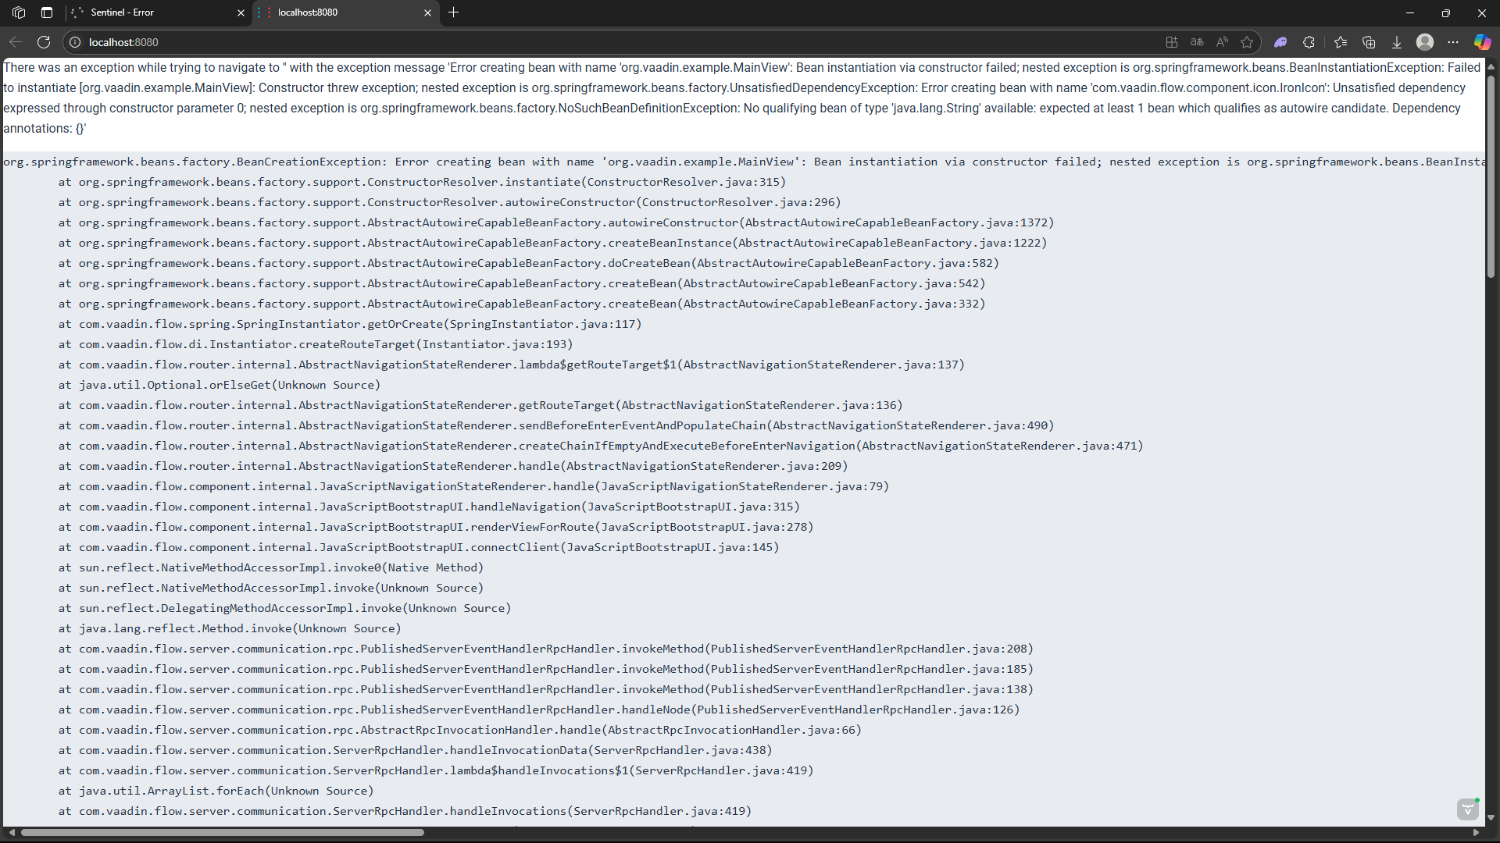1500x843 pixels.
Task: Open the Downloads icon
Action: tap(1397, 42)
